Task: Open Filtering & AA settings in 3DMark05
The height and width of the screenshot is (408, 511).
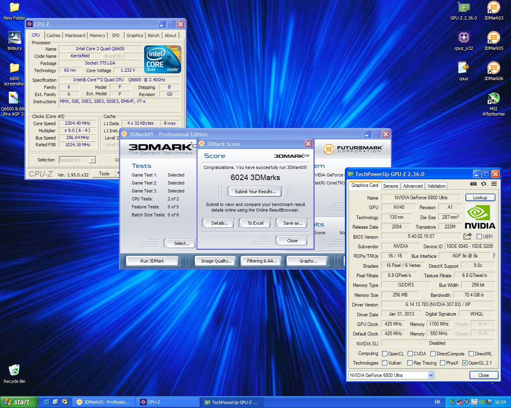Action: click(x=261, y=261)
